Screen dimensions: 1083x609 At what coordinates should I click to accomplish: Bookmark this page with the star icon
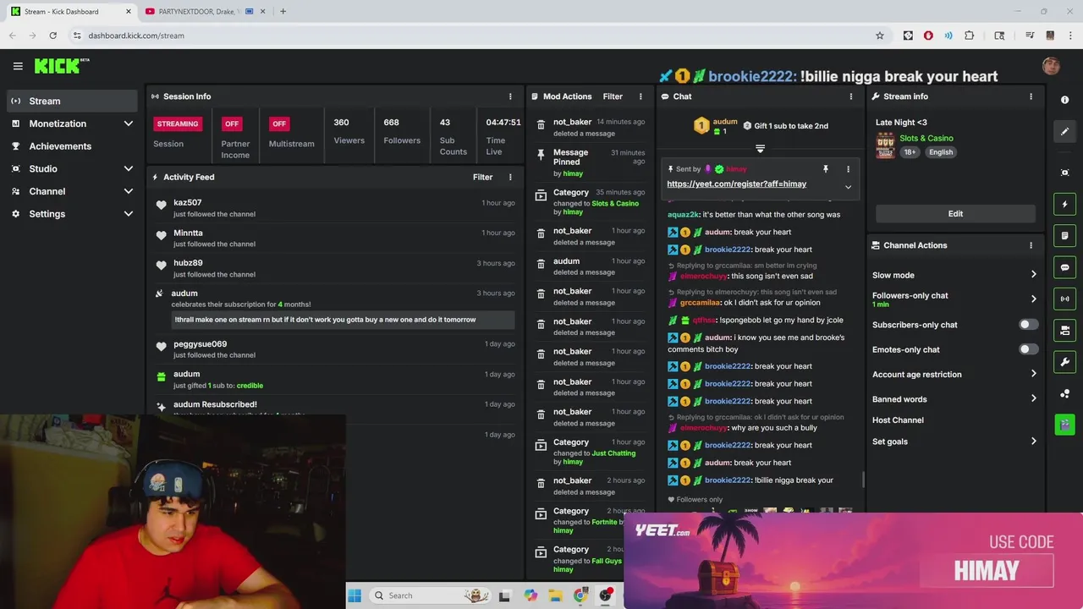(x=880, y=36)
